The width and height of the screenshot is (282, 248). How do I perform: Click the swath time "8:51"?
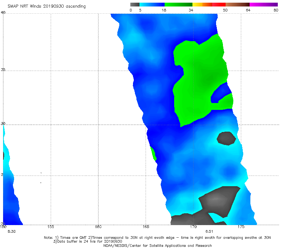tap(209, 232)
